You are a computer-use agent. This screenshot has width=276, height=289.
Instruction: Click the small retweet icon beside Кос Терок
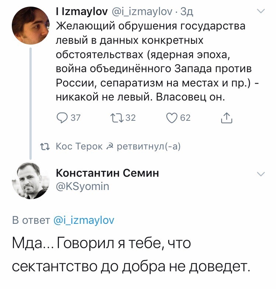click(x=45, y=147)
